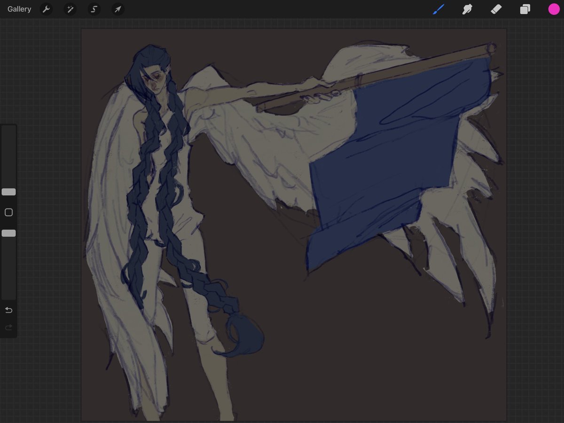Select the Brush tool
Screen dimensions: 564x423
pos(439,9)
